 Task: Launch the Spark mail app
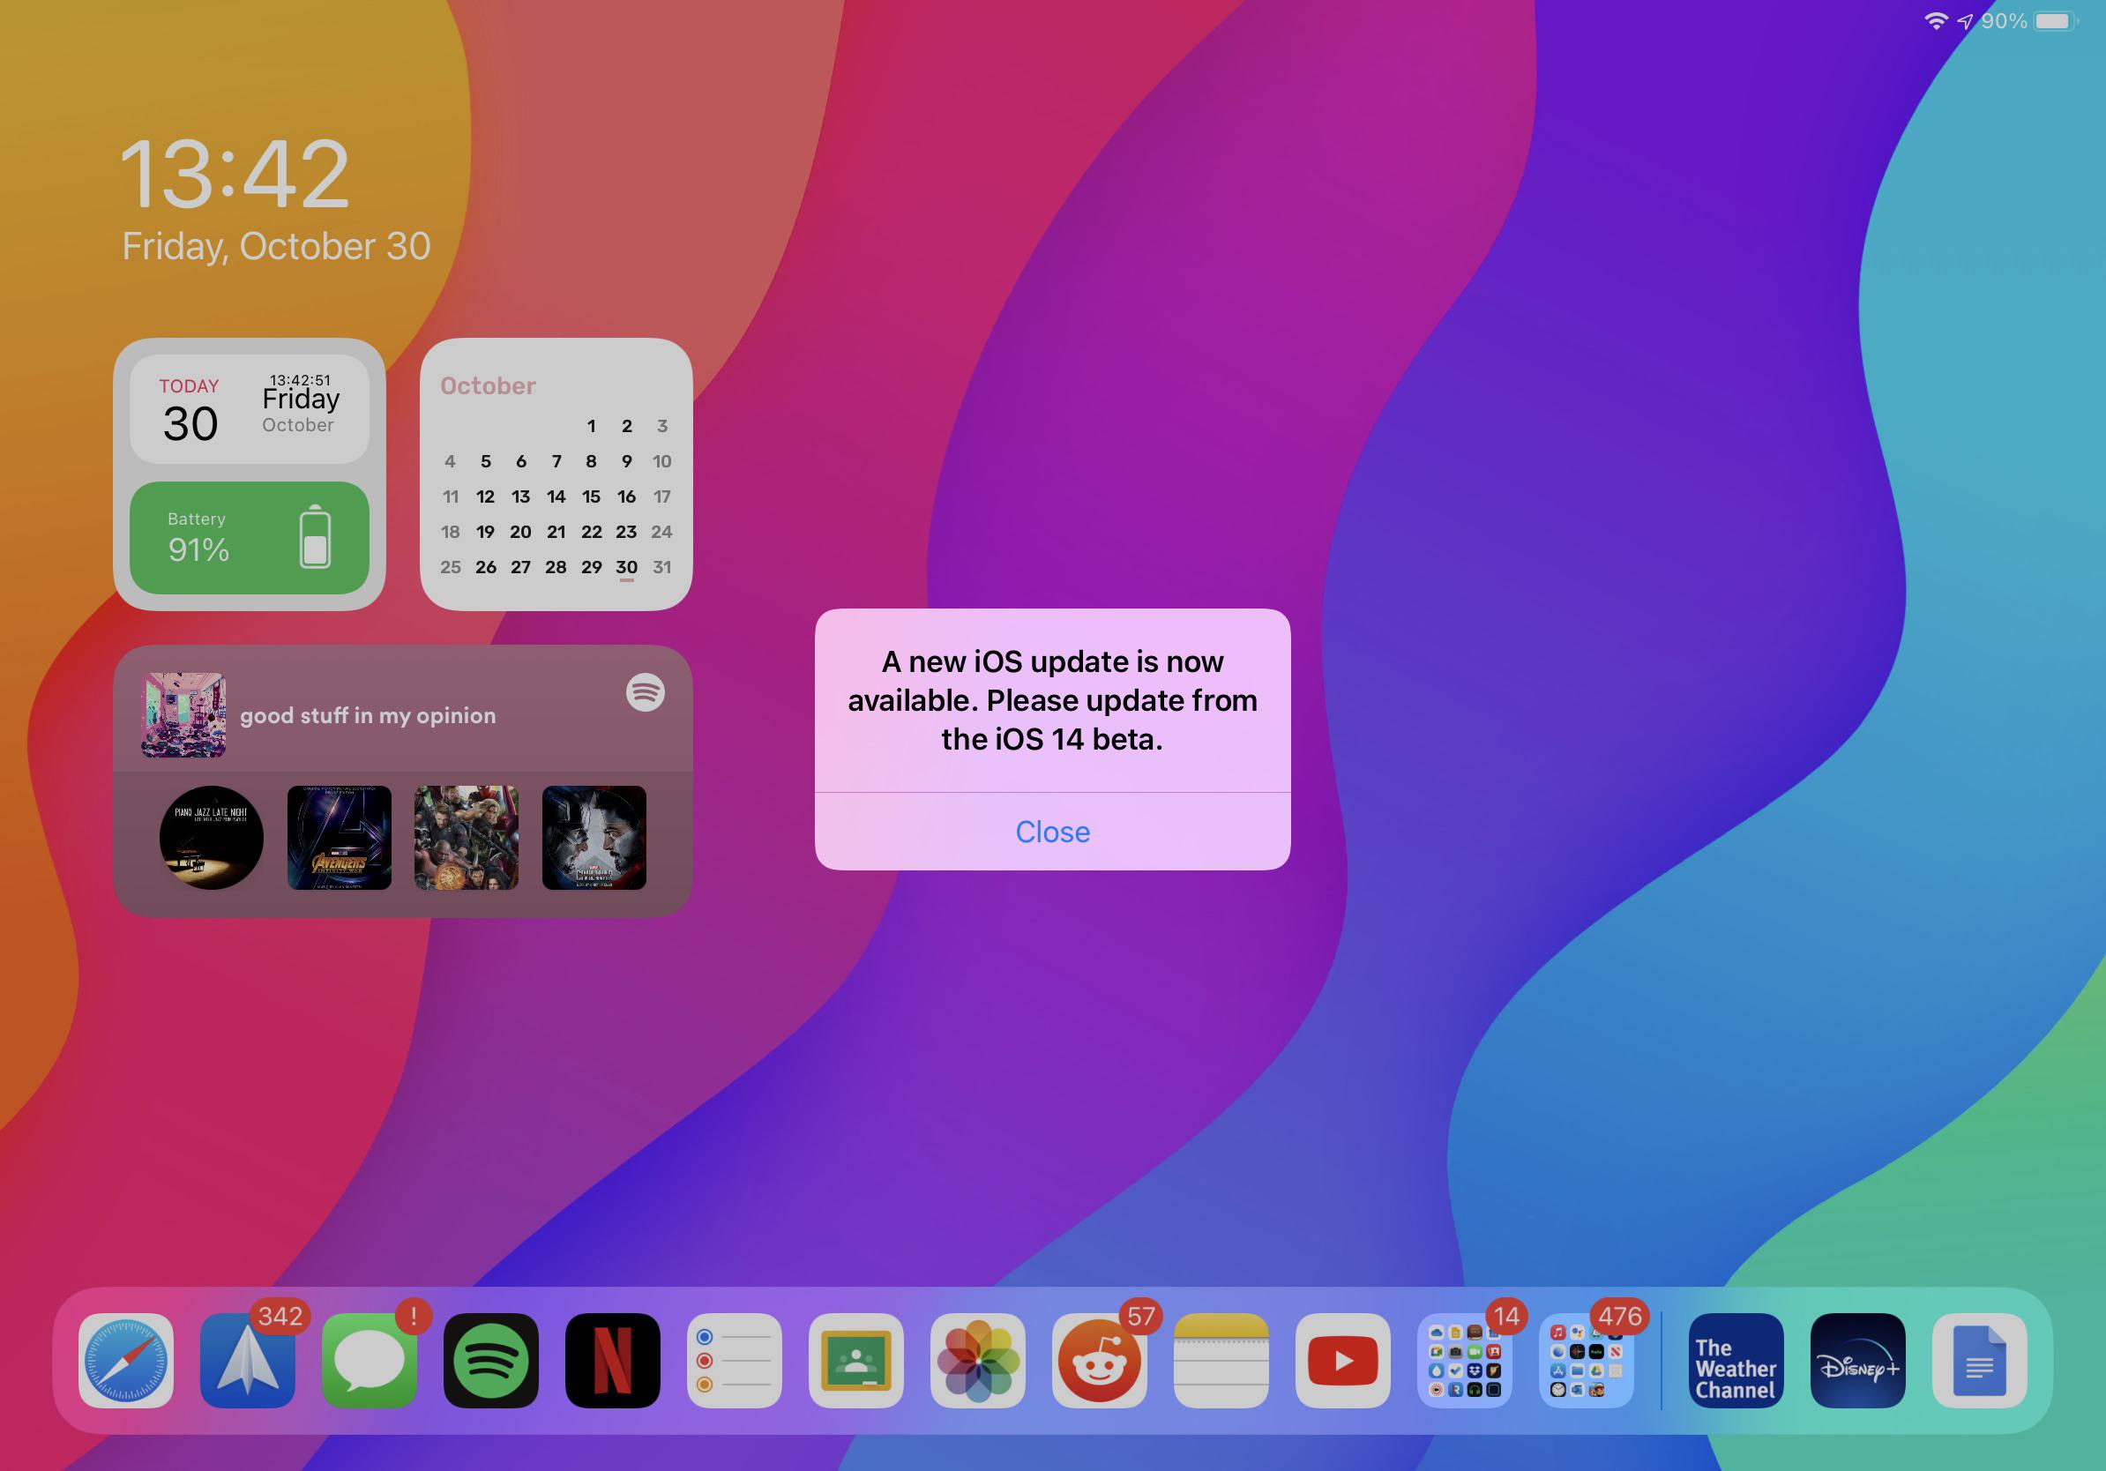pyautogui.click(x=248, y=1360)
